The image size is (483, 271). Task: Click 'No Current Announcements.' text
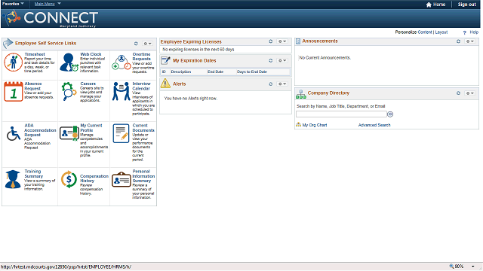click(325, 58)
